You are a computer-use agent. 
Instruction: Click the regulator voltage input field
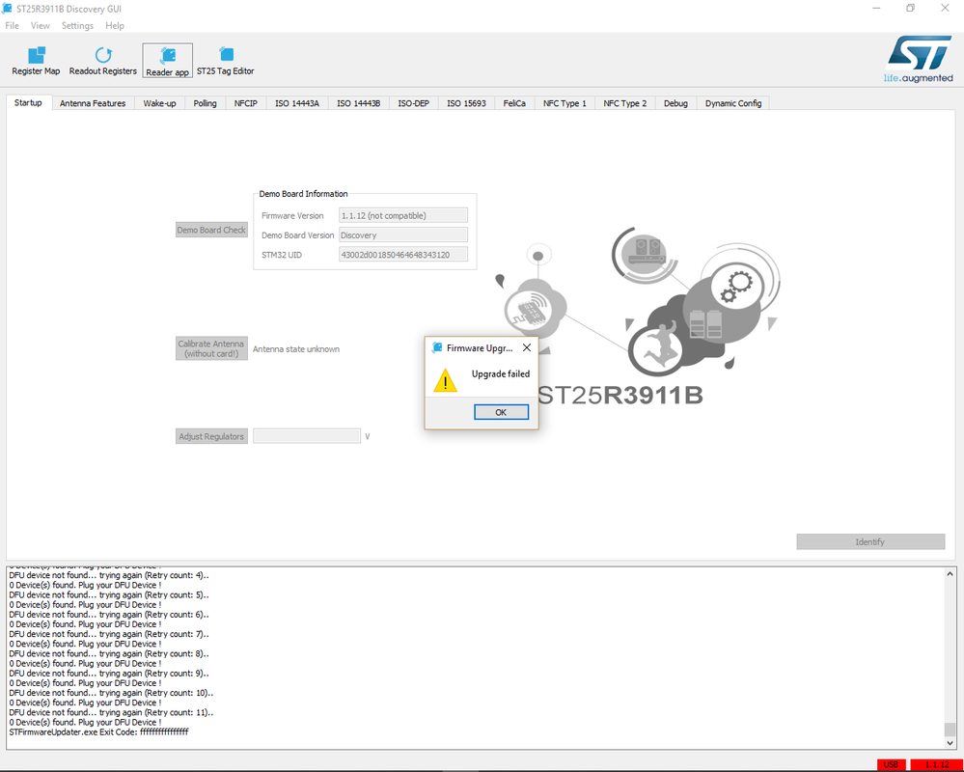[x=307, y=436]
